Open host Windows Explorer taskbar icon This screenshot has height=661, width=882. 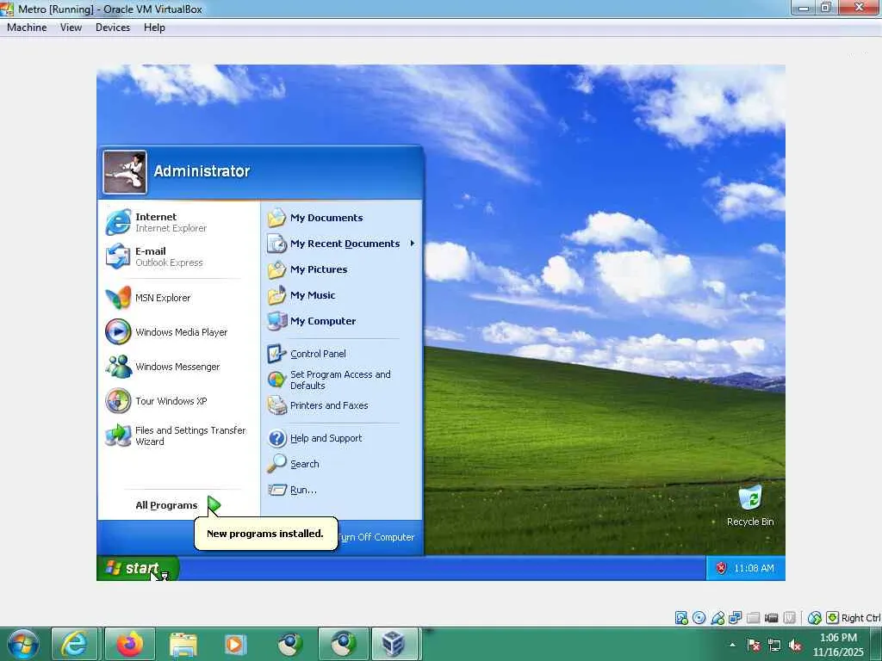(x=183, y=644)
